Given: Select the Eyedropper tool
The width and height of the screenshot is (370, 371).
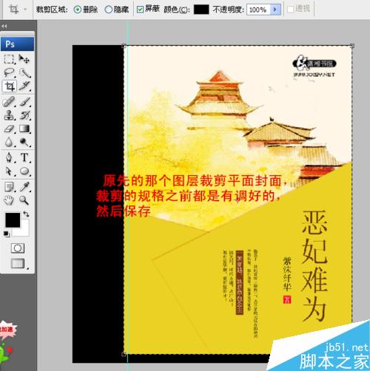Looking at the screenshot, I should coord(24,187).
